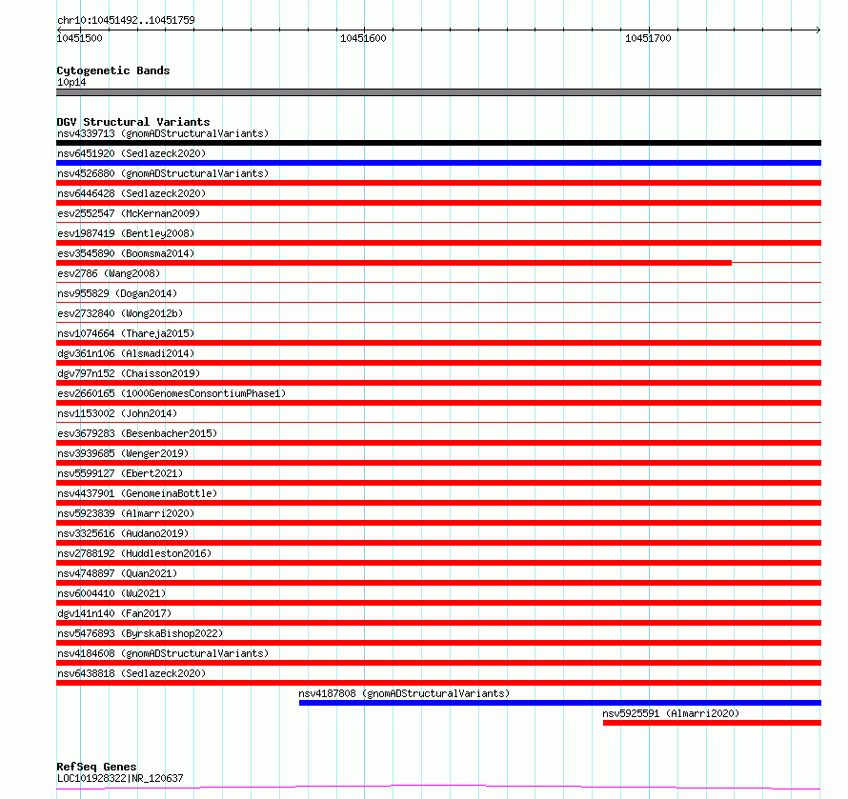Open esv3679283 (Besenbacher2015) variant
Screen dimensions: 848x799
(x=137, y=433)
